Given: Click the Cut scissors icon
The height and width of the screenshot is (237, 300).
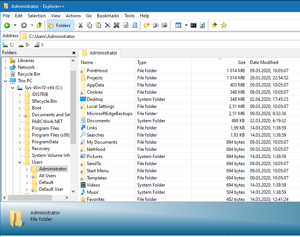Looking at the screenshot, I should coord(80,25).
